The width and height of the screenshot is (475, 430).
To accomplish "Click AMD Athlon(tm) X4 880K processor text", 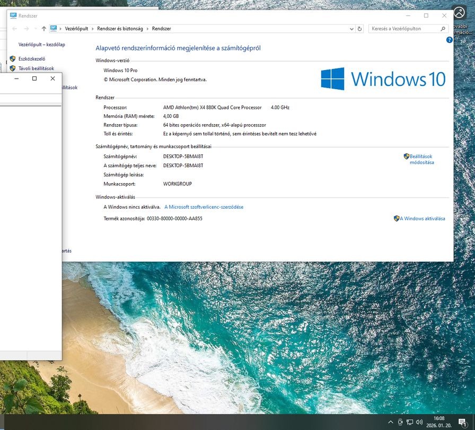I will click(x=213, y=107).
